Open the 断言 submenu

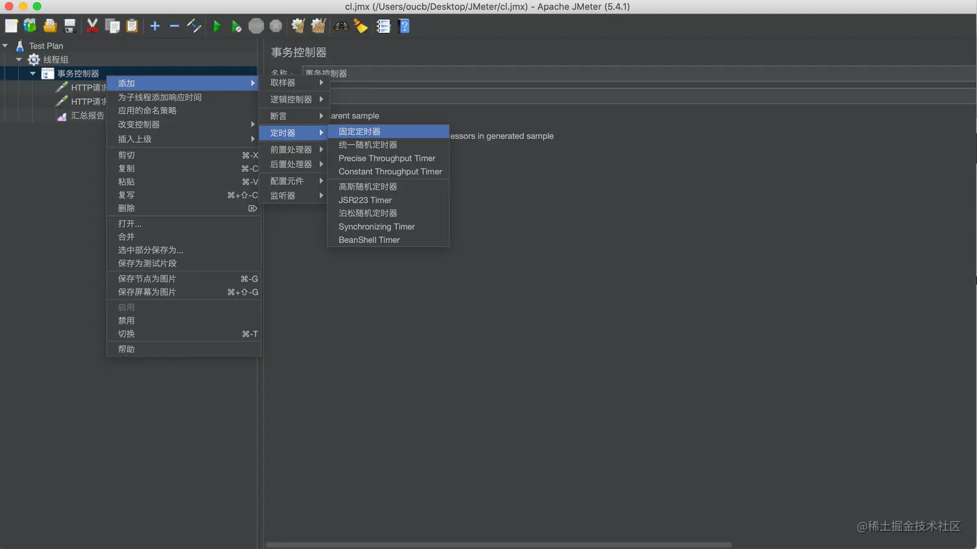[295, 116]
